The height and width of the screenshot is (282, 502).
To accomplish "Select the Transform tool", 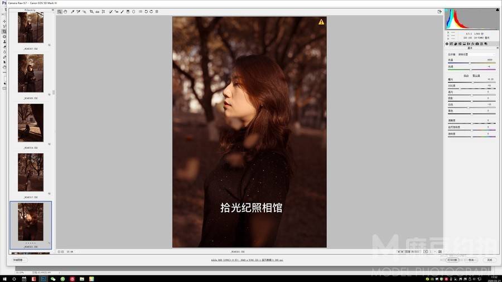I will click(103, 12).
